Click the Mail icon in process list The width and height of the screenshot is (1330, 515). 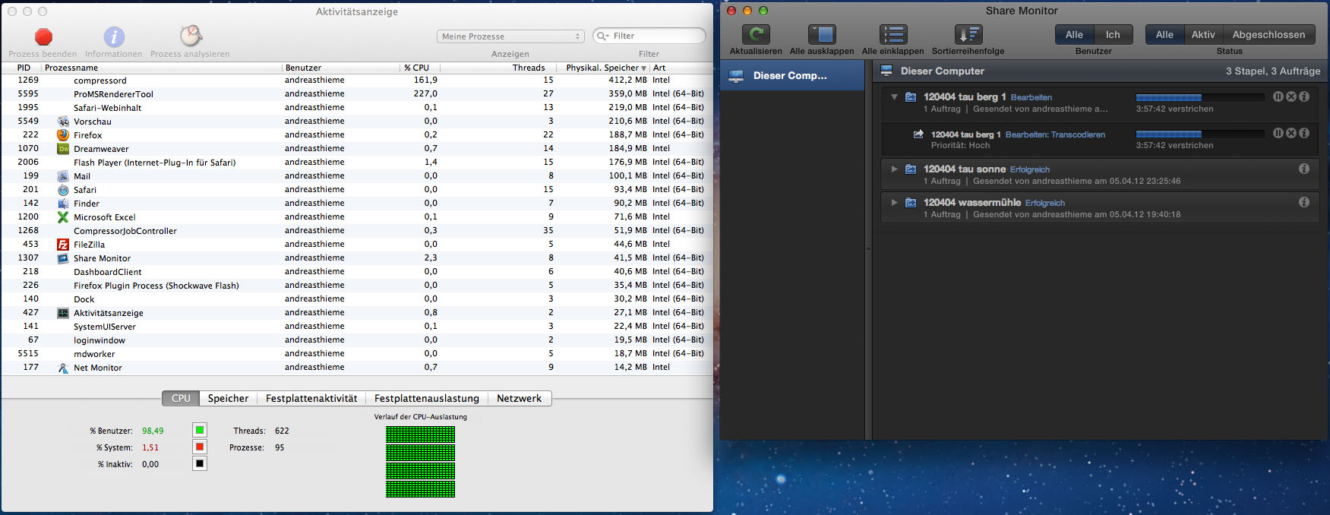63,175
